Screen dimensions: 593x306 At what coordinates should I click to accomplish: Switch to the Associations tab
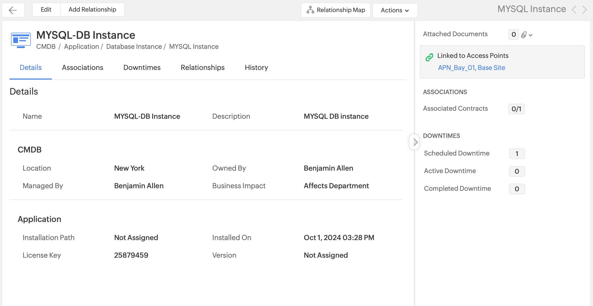coord(82,67)
